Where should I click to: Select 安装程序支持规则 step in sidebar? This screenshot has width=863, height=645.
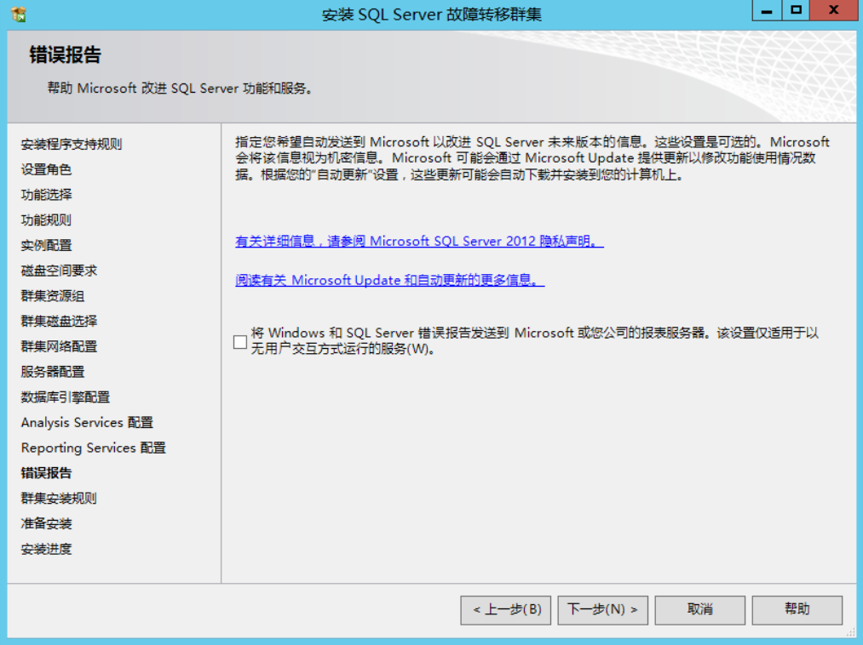click(x=72, y=145)
